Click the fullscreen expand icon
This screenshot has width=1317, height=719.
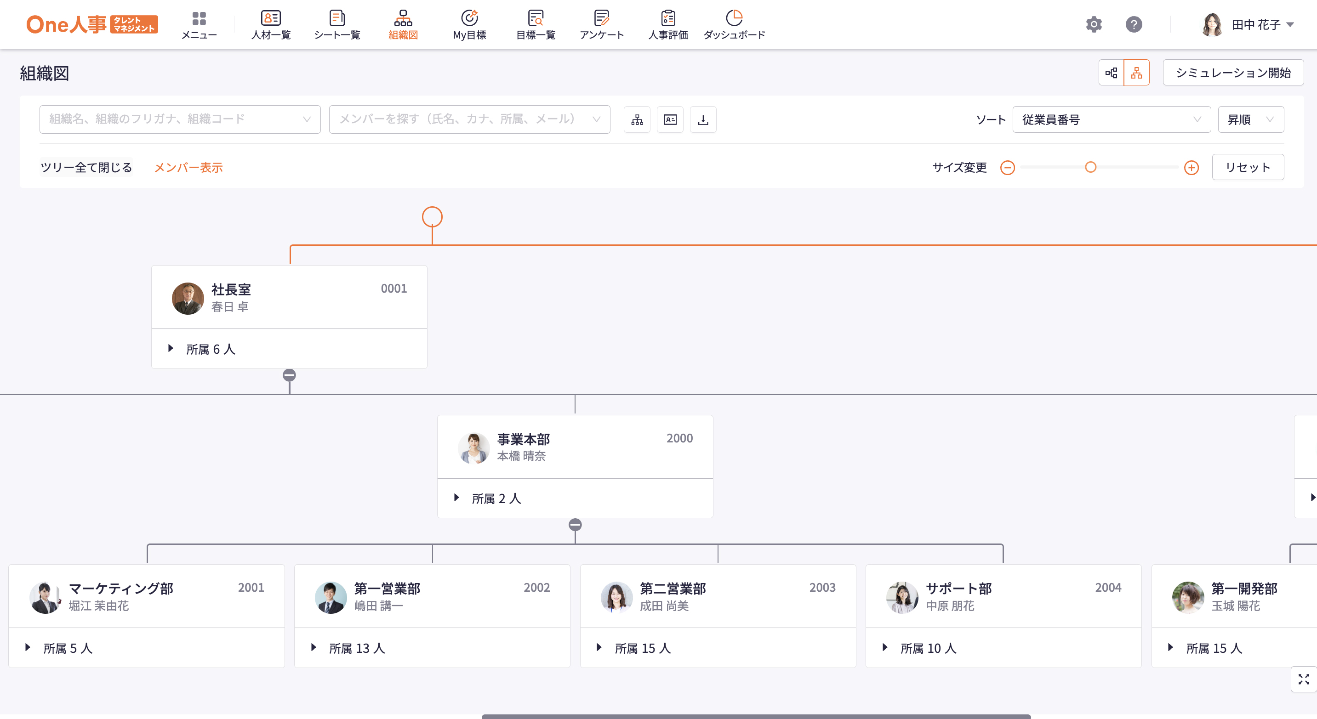coord(1303,679)
